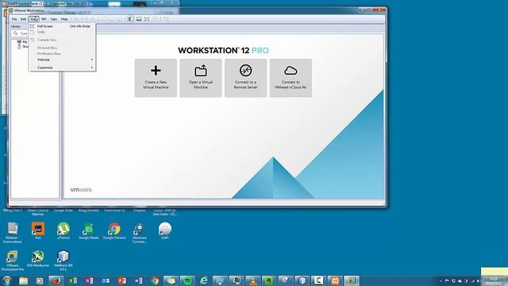Open the File menu
Viewport: 508px width, 286px height.
tap(14, 19)
